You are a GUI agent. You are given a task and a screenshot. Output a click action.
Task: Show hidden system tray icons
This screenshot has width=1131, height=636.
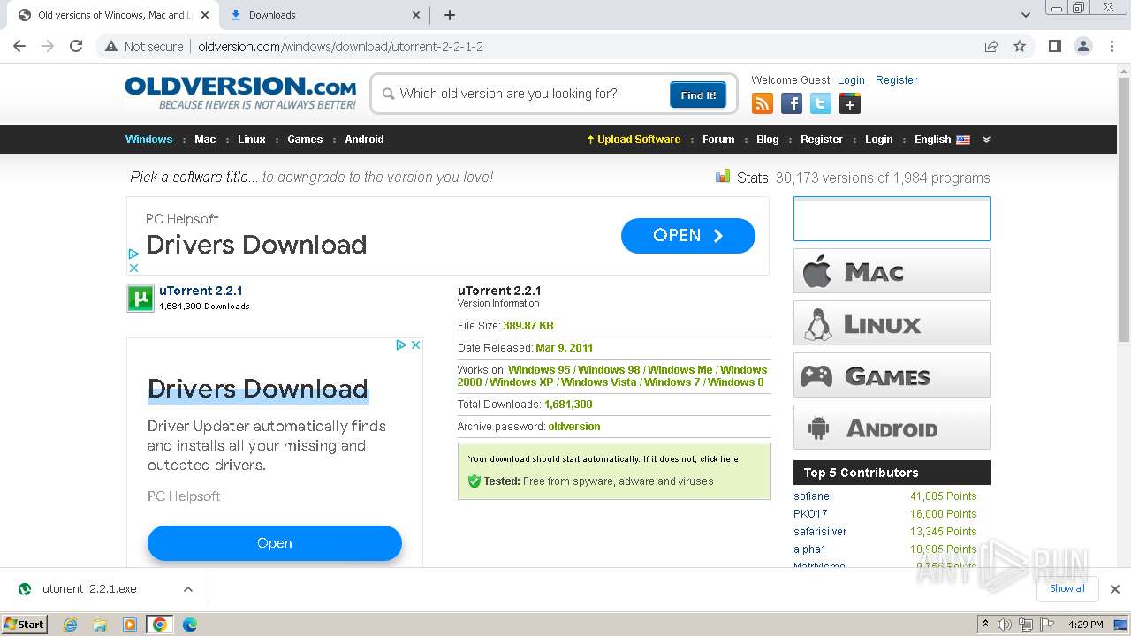click(x=985, y=625)
